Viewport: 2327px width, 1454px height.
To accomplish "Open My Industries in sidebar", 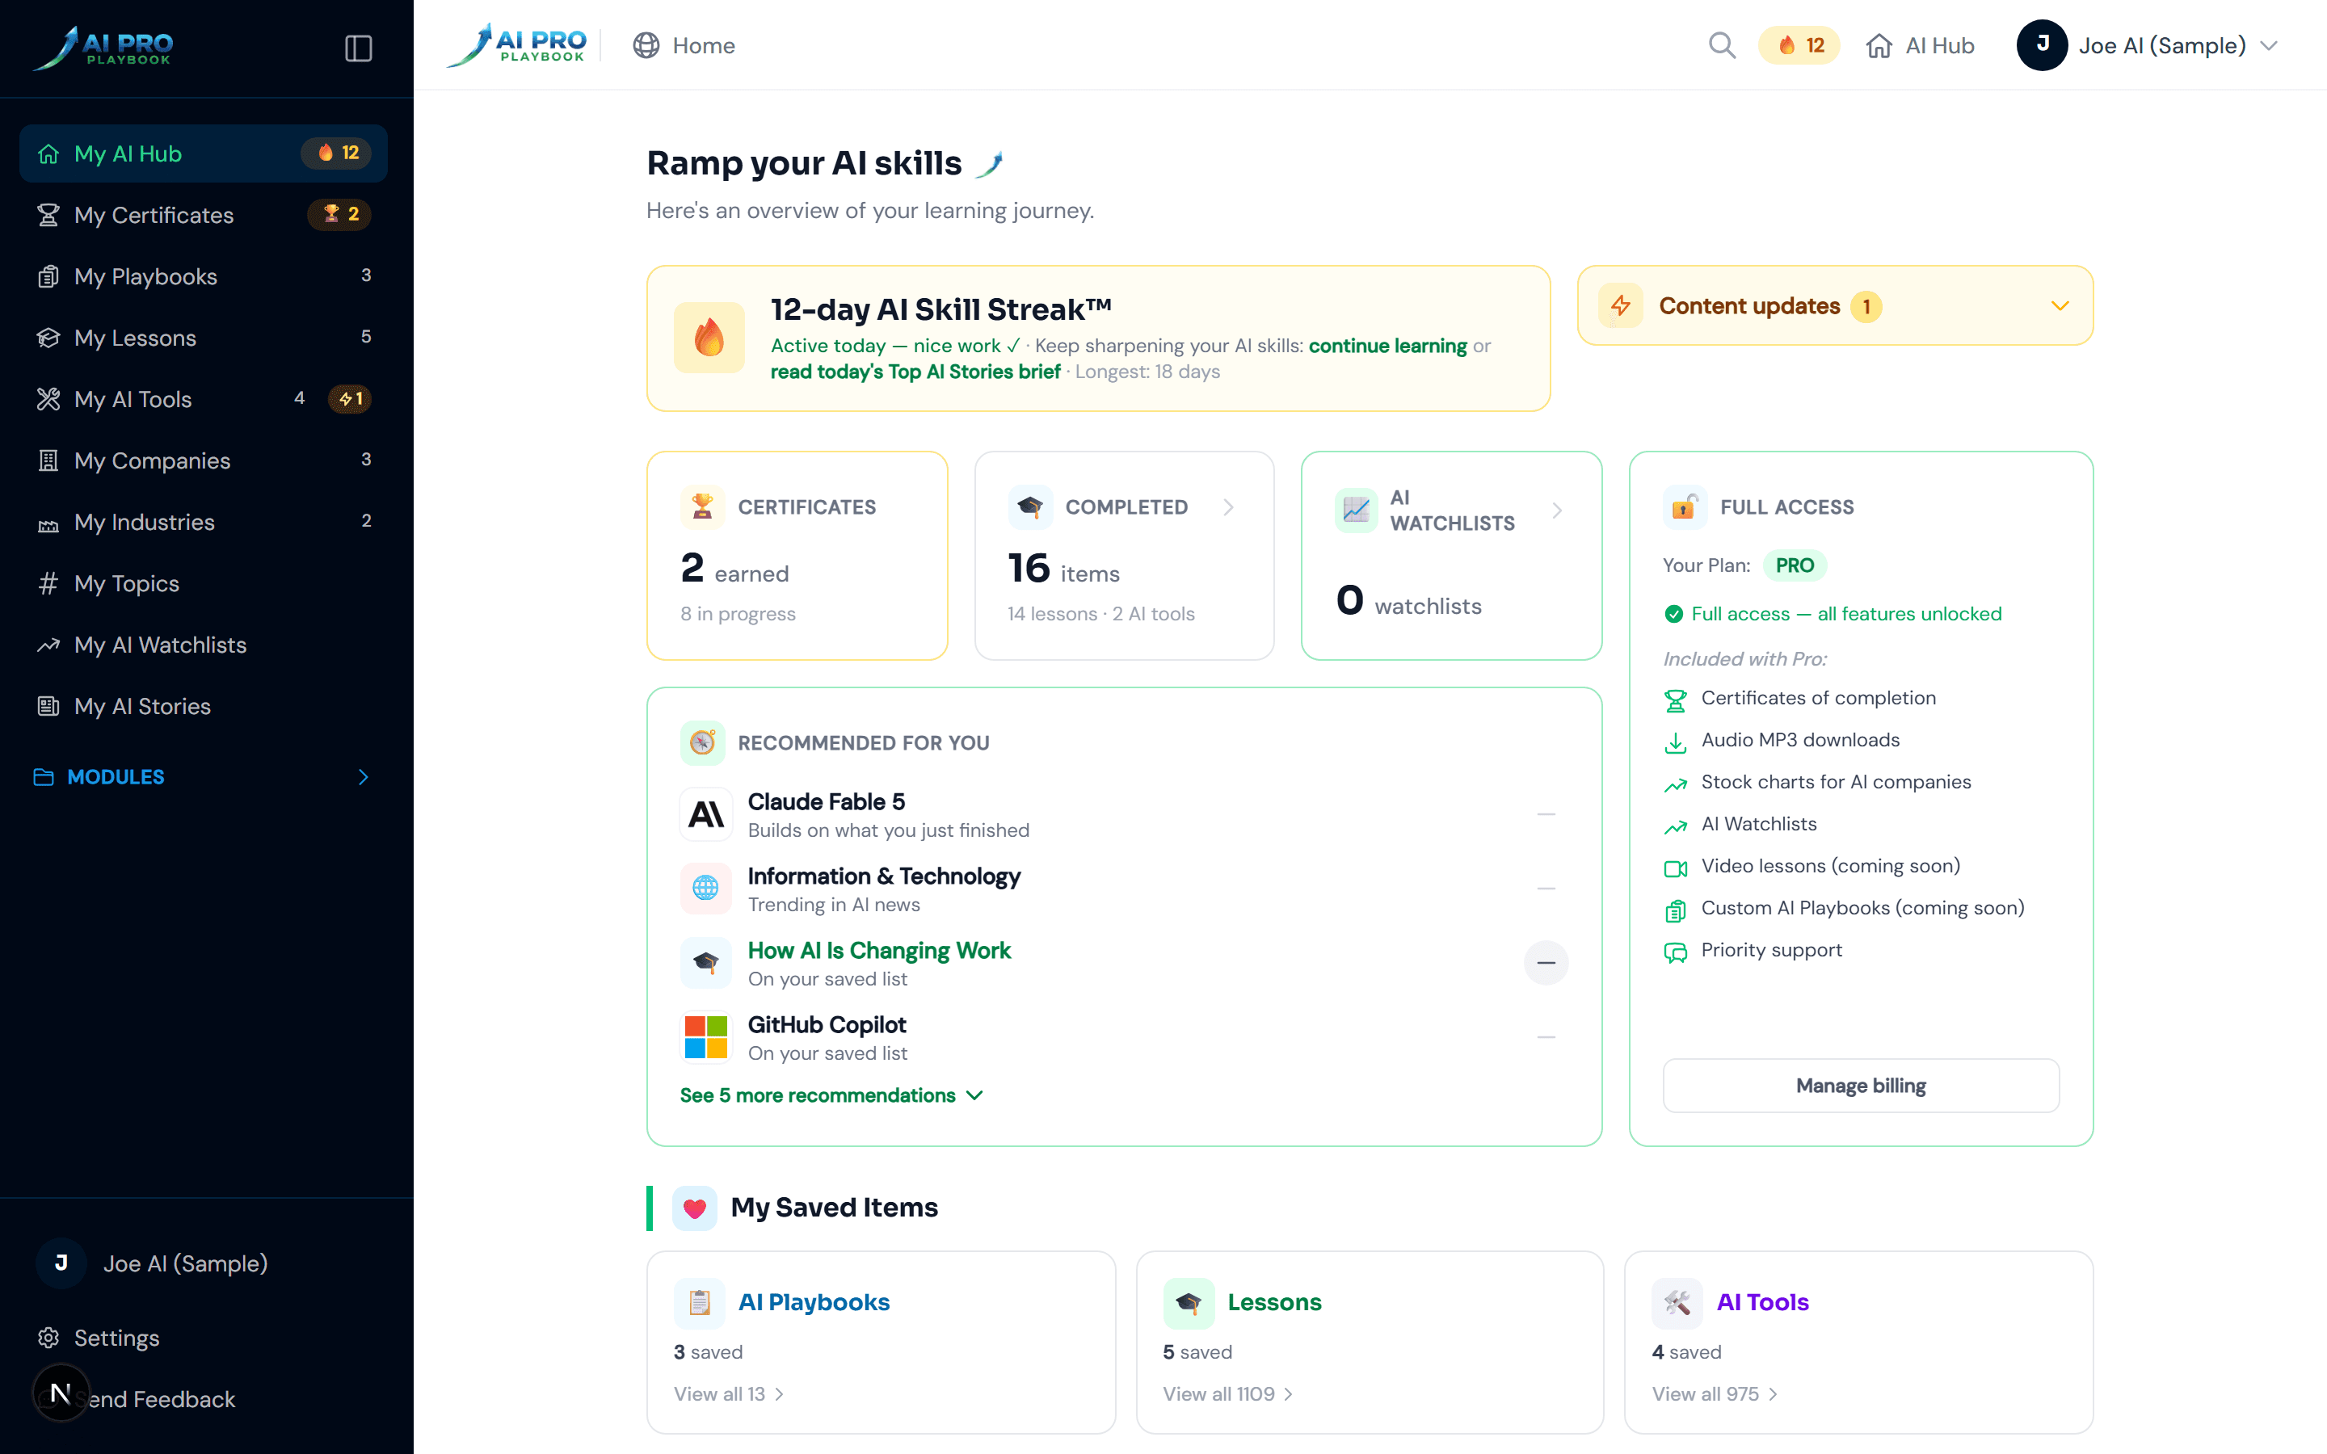I will (203, 522).
